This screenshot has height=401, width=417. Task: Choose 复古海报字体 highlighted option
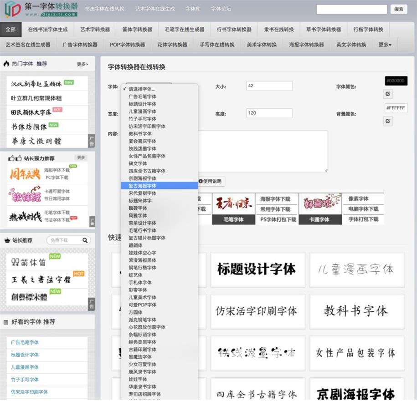coord(160,186)
